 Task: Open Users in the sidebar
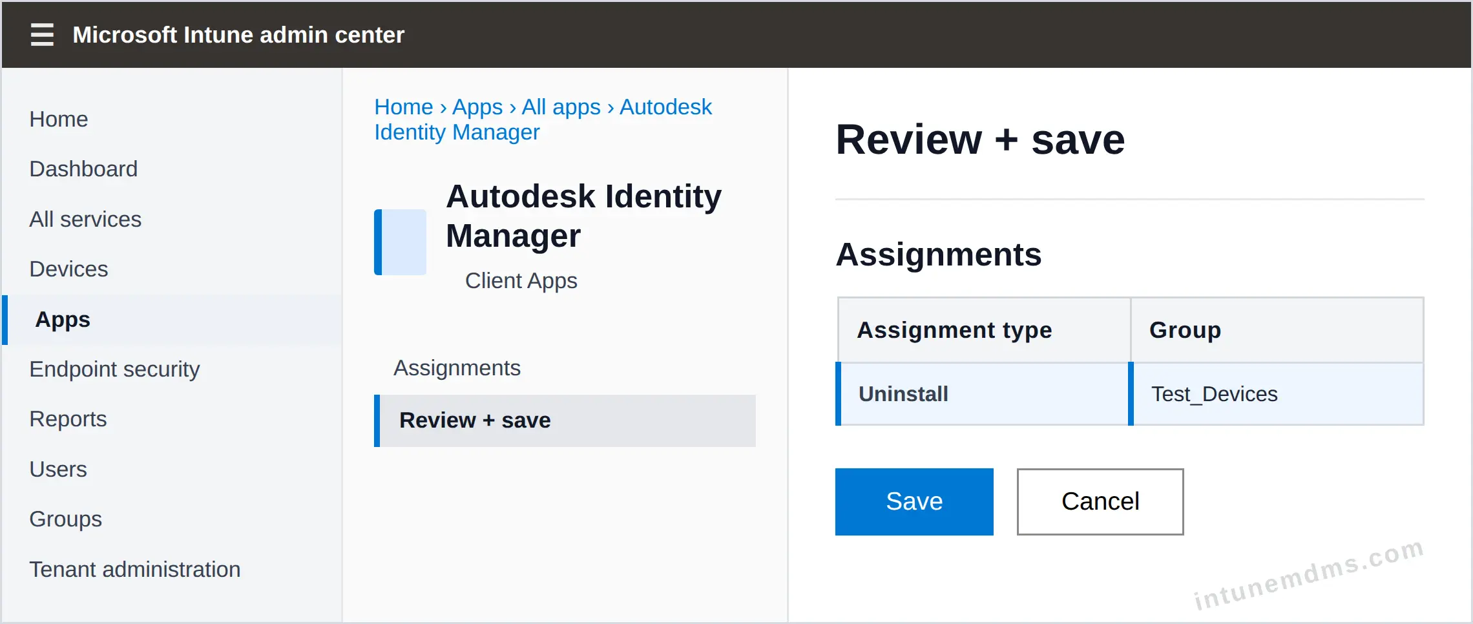(x=58, y=470)
